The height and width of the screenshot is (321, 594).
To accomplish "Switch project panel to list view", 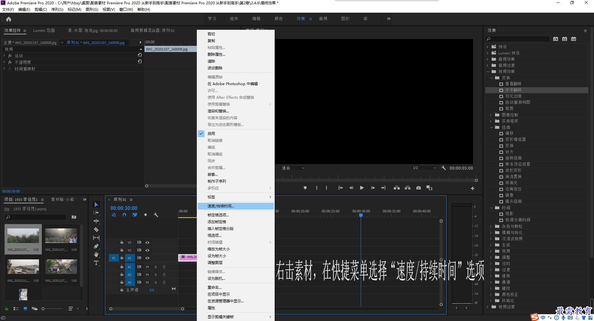I will [16, 309].
